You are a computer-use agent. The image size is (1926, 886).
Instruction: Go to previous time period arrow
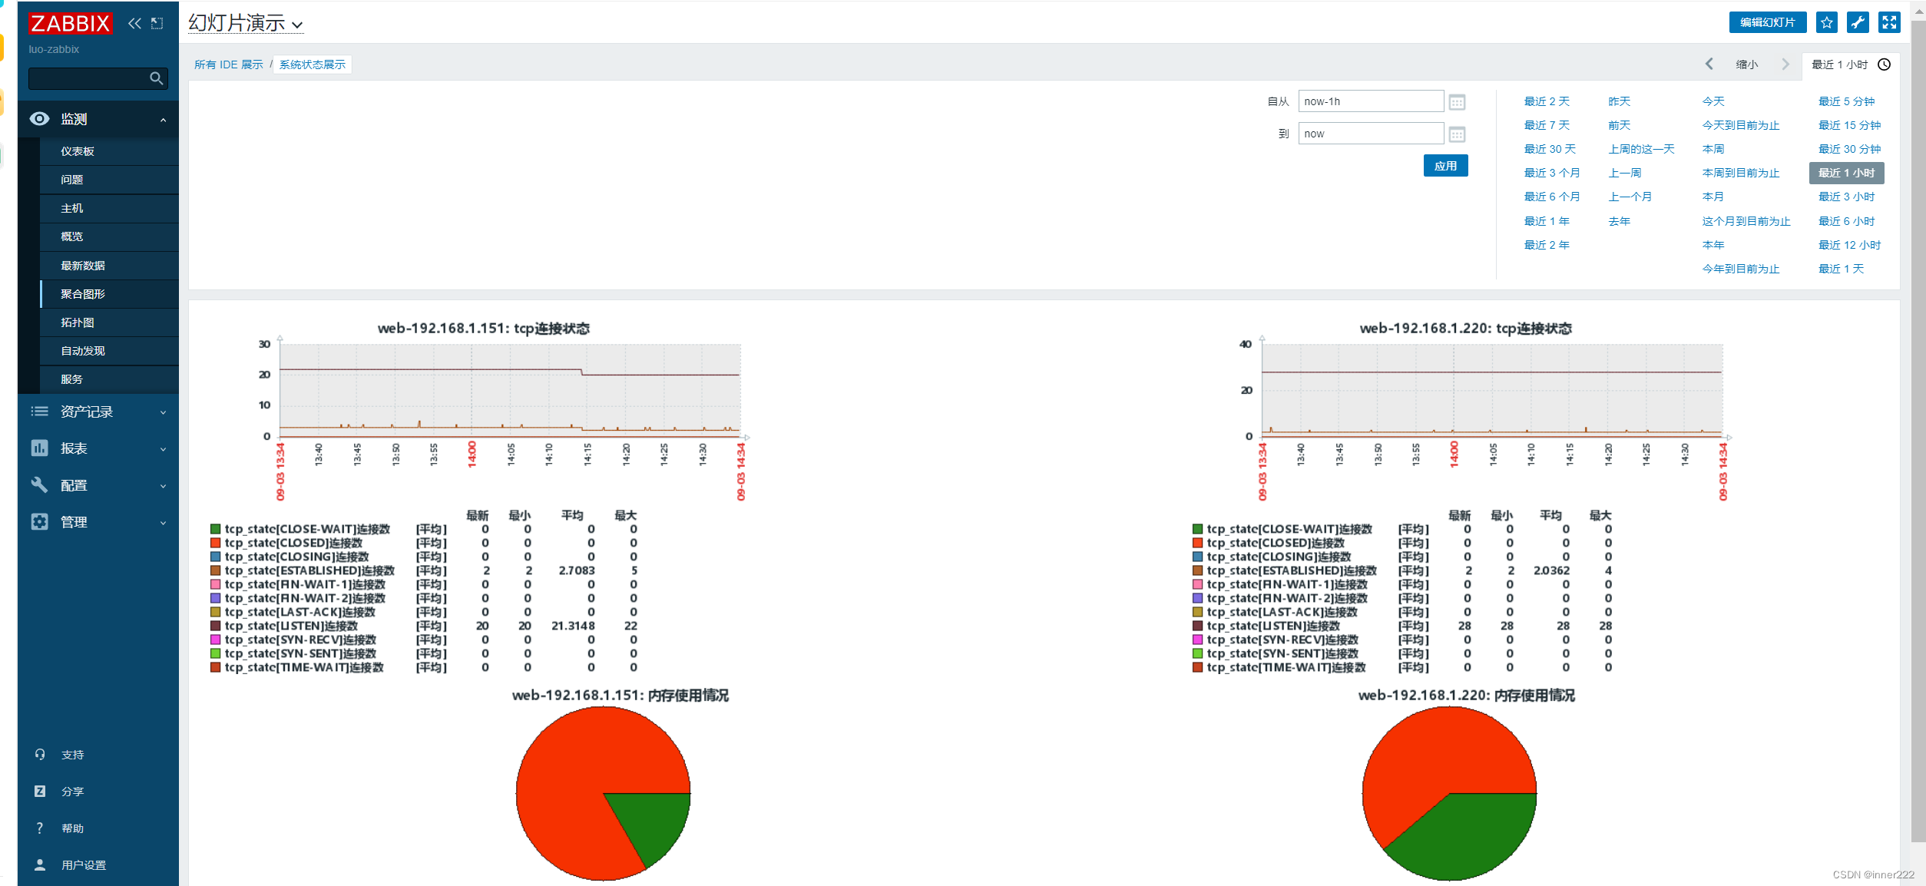point(1709,64)
